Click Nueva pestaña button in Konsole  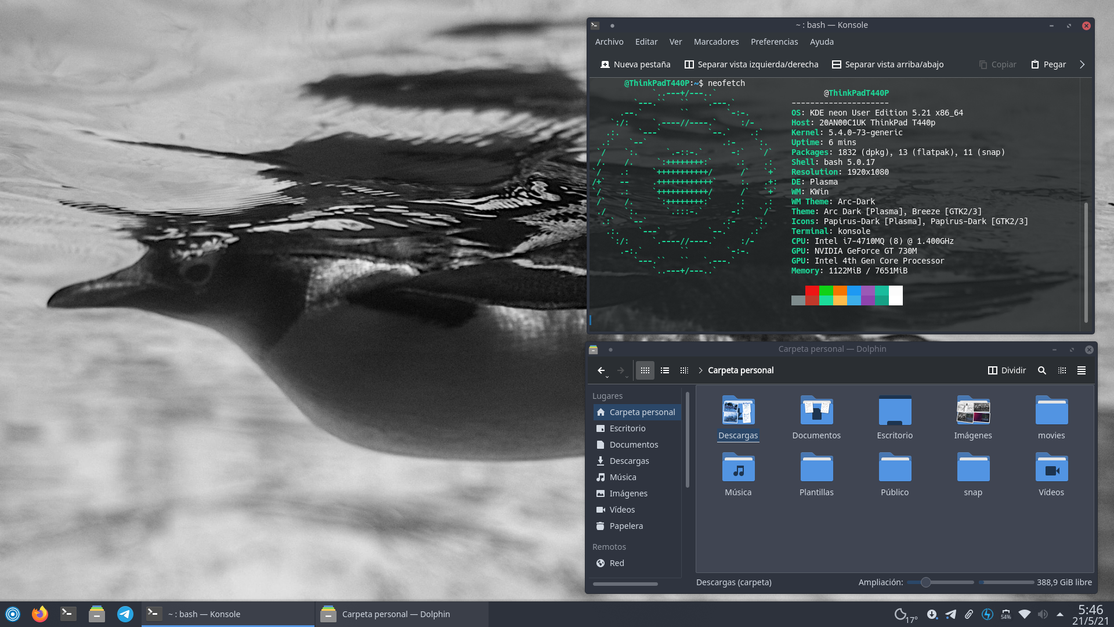pos(635,64)
